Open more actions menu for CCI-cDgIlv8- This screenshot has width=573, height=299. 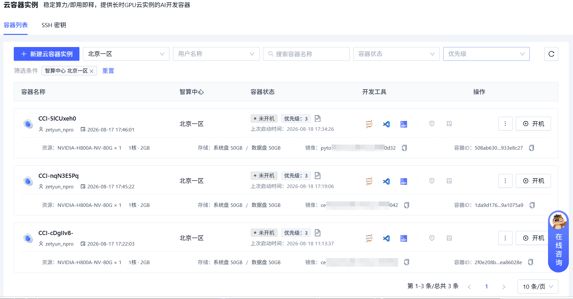[x=505, y=238]
